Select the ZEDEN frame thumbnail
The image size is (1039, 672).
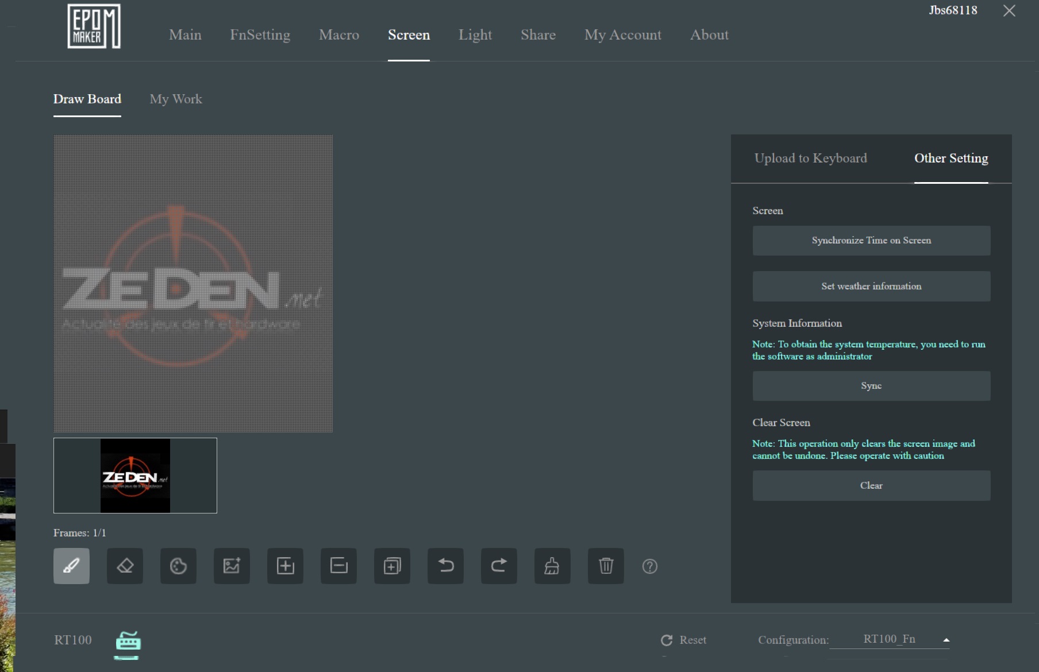[x=135, y=476]
